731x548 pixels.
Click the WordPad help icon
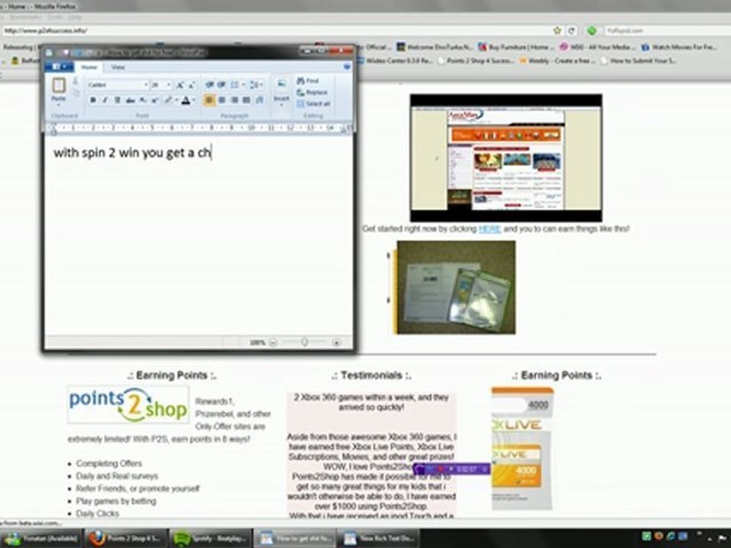coord(347,67)
